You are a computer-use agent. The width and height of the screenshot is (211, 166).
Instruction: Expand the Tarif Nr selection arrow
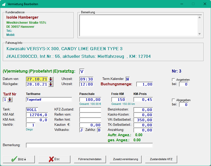10,100
